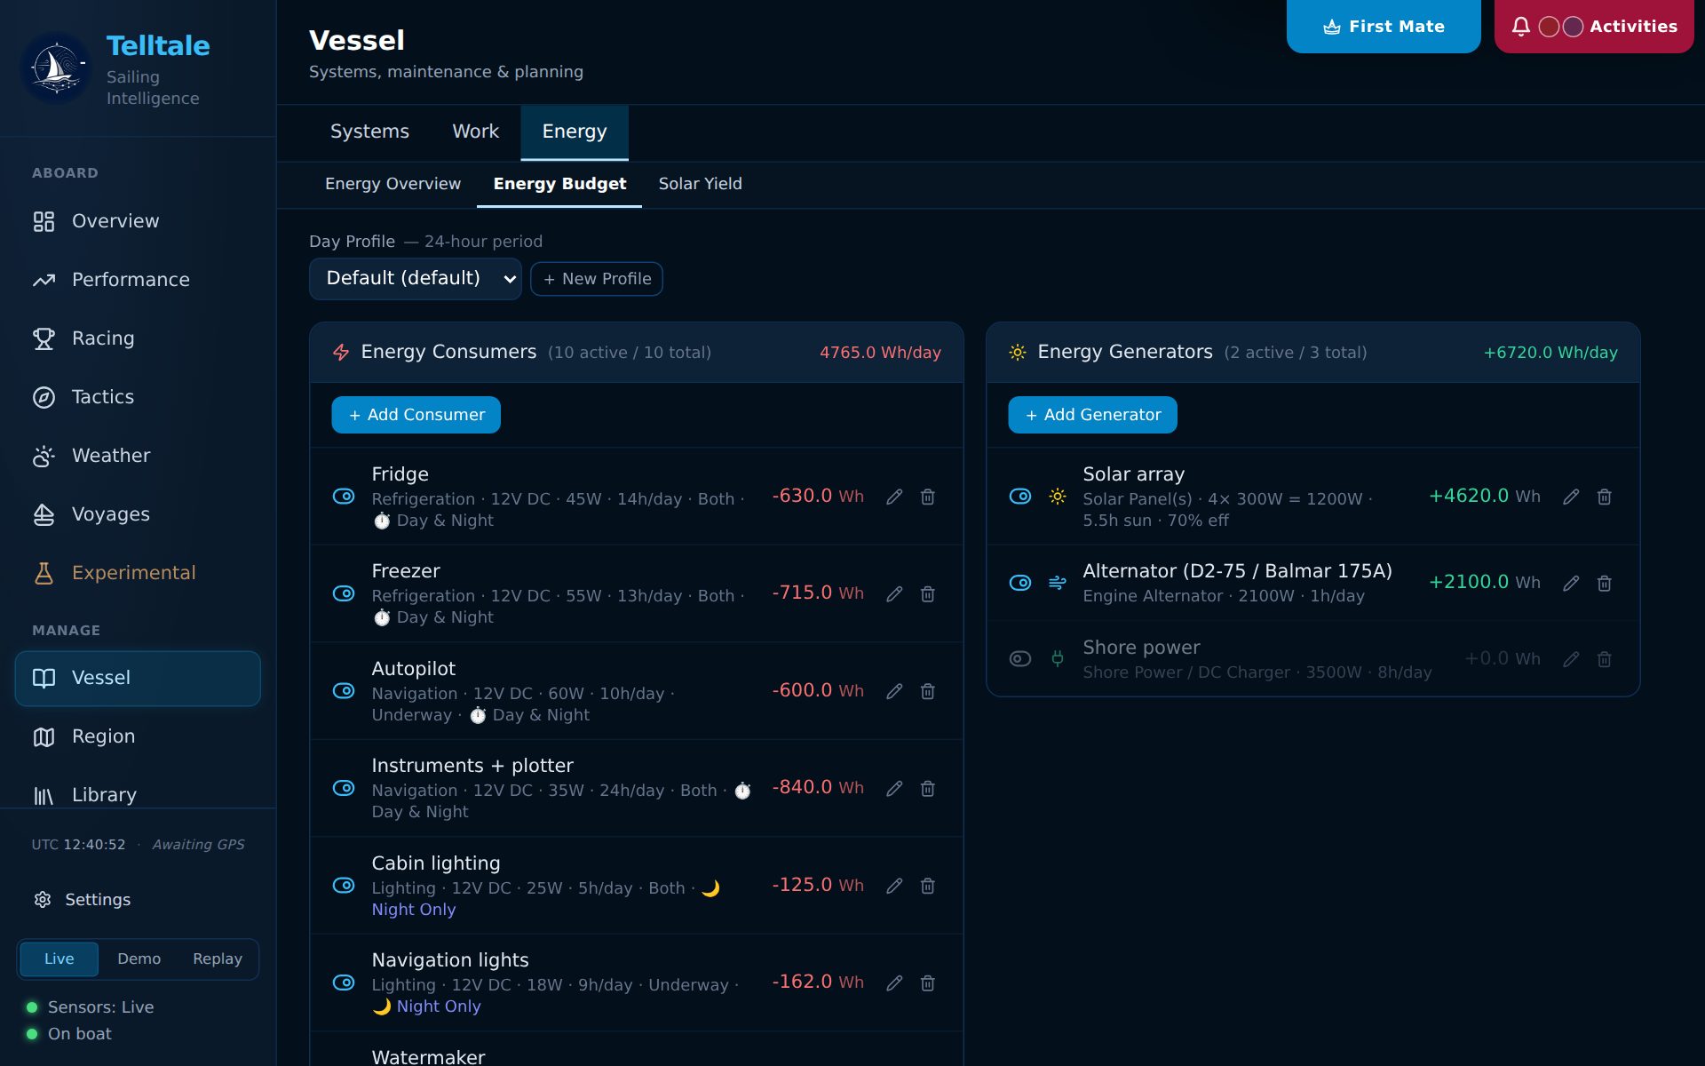Image resolution: width=1705 pixels, height=1066 pixels.
Task: Toggle the Cabin lighting eye
Action: (344, 886)
